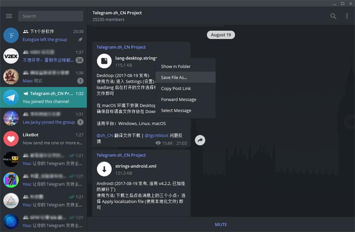Minimize the Telegram window
Viewport: 355px width, 232px height.
click(x=335, y=4)
